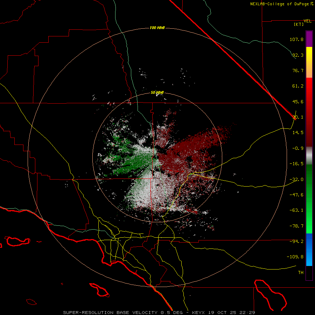Click the VEL legend title
Viewport: 315px width, 315px height.
coord(307,21)
